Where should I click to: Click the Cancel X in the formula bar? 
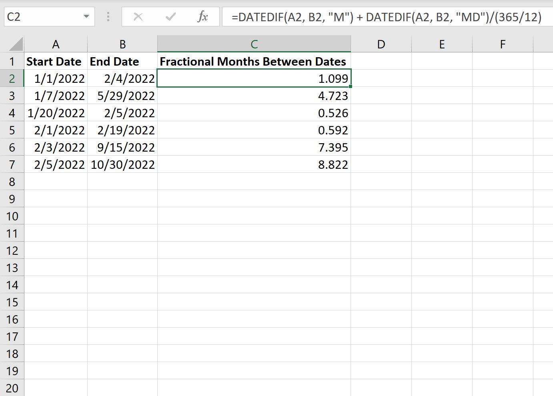coord(138,16)
